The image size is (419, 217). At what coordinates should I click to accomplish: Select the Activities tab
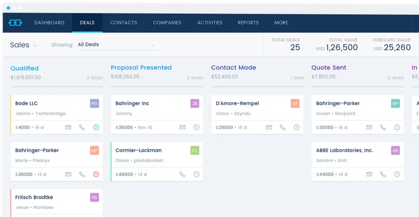point(210,23)
